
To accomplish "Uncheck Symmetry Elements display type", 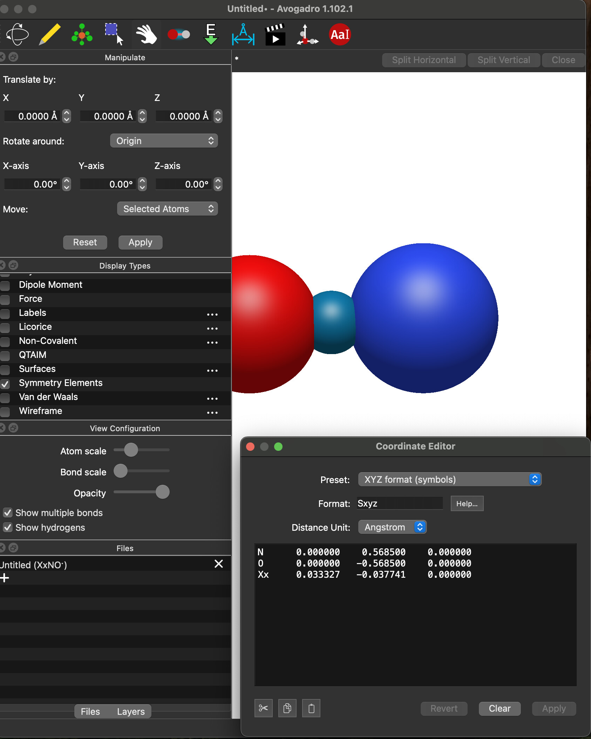I will [x=5, y=383].
